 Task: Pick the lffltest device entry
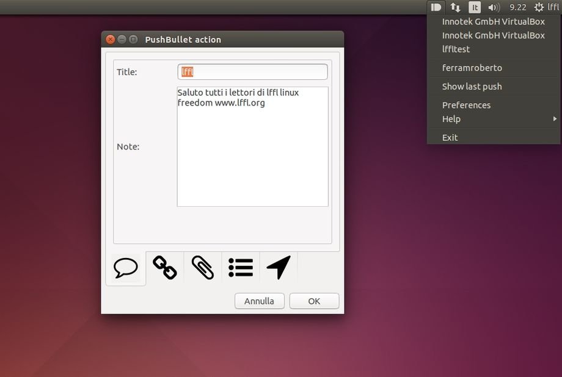[x=456, y=49]
